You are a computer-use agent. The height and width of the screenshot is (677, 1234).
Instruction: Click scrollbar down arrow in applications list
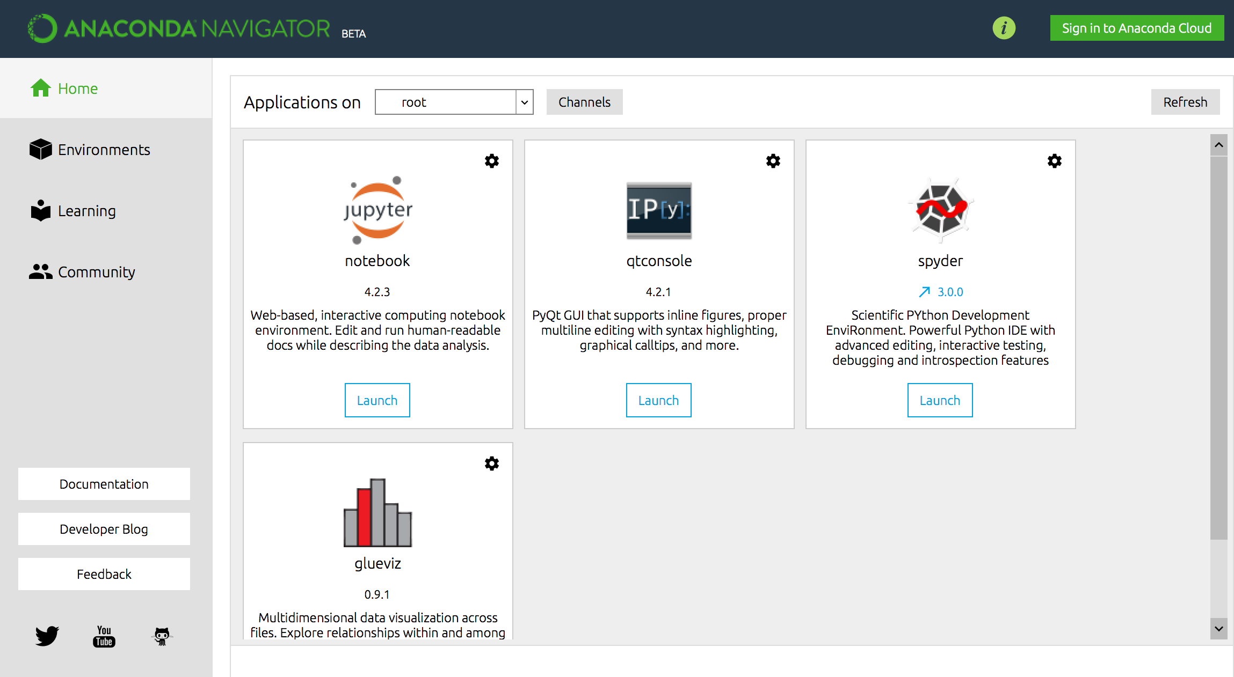pos(1218,628)
